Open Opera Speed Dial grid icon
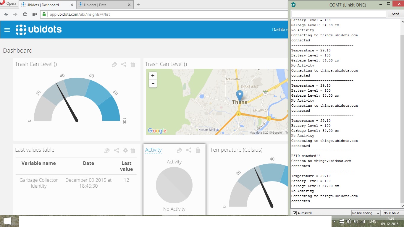The height and width of the screenshot is (227, 404). pyautogui.click(x=34, y=14)
